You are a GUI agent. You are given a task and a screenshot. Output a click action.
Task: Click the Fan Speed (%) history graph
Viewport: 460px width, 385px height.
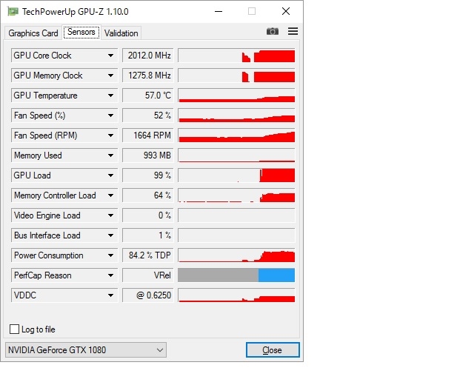point(236,115)
